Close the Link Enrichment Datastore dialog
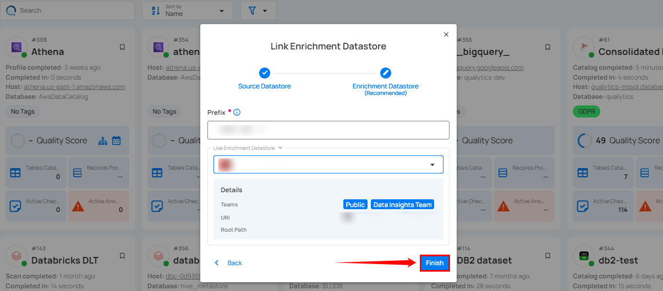Viewport: 663px width, 291px height. [446, 35]
